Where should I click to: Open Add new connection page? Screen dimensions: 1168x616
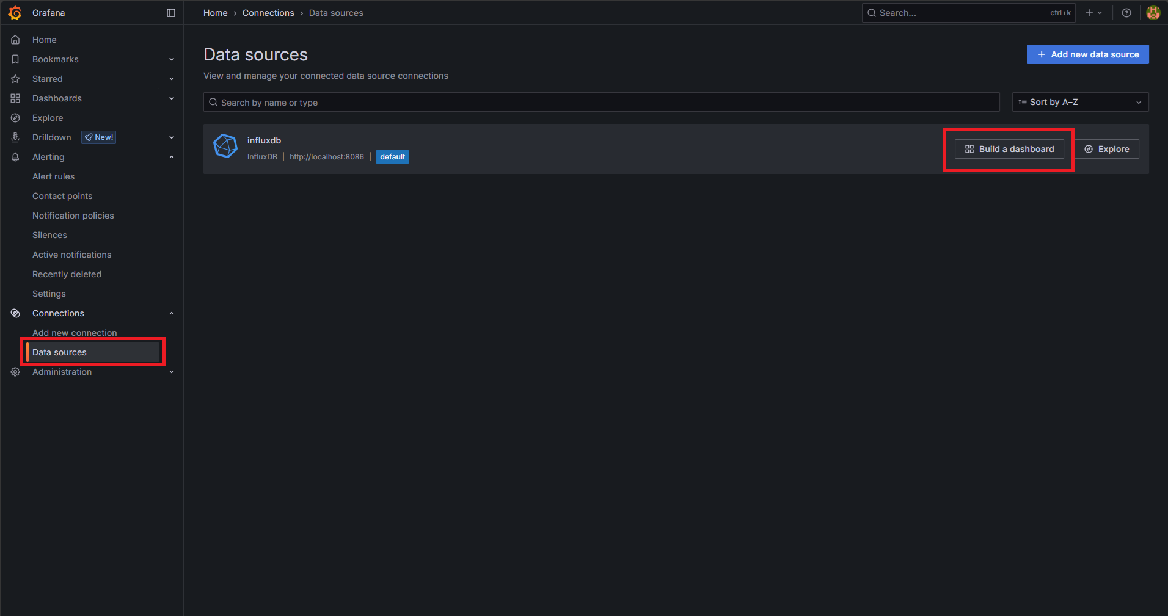pos(75,333)
